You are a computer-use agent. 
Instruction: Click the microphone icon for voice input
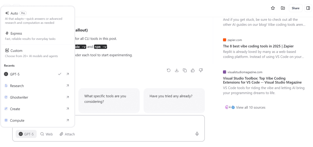(197, 134)
